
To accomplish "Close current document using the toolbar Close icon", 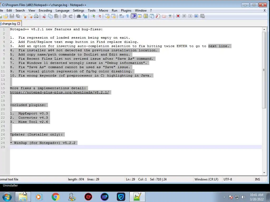I will click(x=24, y=16).
